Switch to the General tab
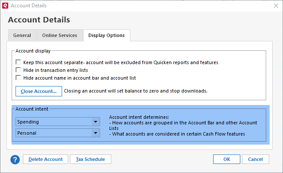The height and width of the screenshot is (173, 283). pos(22,35)
